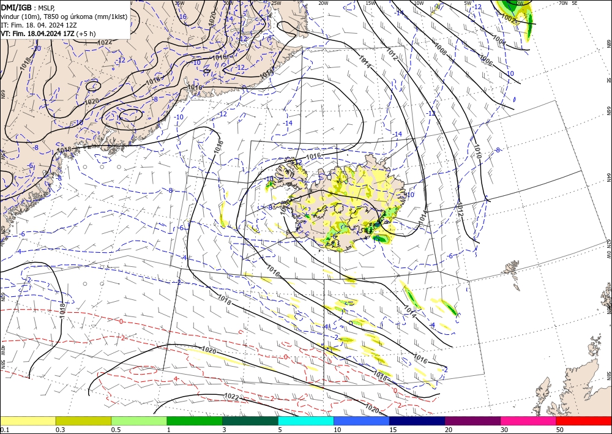The image size is (612, 434).
Task: Click the '20W' longitude label
Action: pos(323,2)
